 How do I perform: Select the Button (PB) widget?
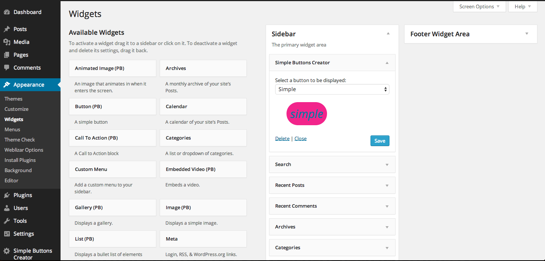click(112, 107)
